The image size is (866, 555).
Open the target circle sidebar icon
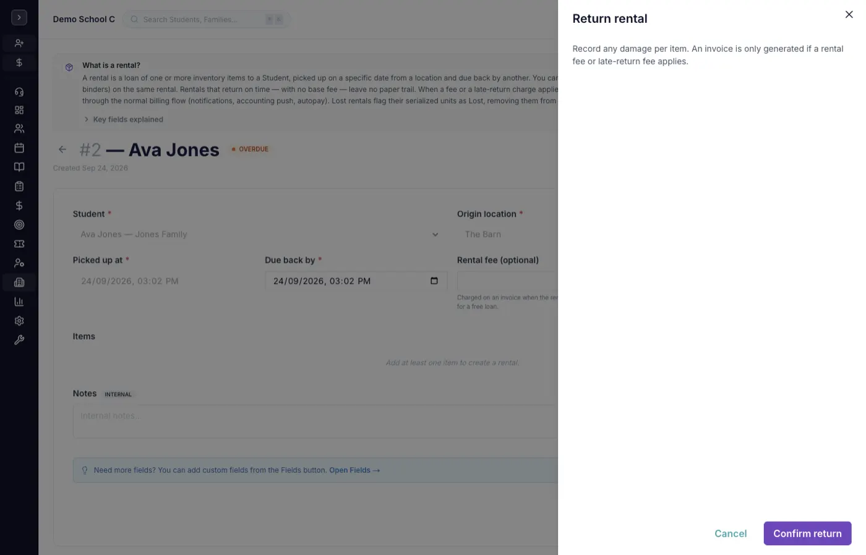click(19, 225)
